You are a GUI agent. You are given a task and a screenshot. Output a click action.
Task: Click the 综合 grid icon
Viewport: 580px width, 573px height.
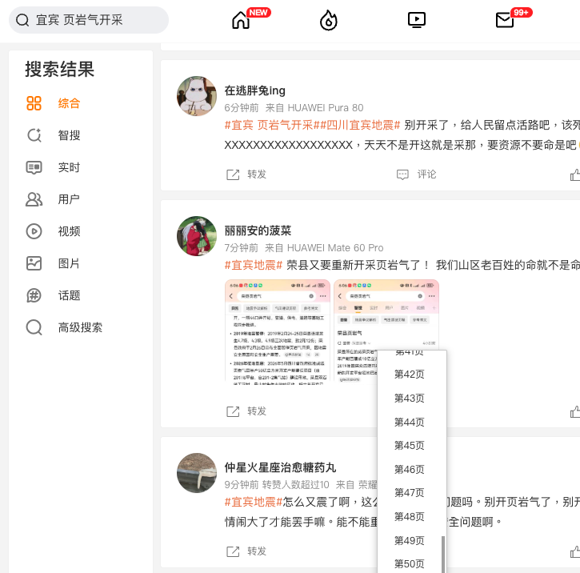[x=34, y=103]
